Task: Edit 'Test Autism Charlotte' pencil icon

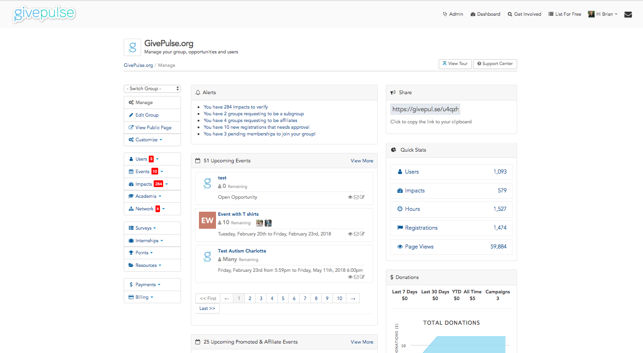Action: pyautogui.click(x=362, y=277)
